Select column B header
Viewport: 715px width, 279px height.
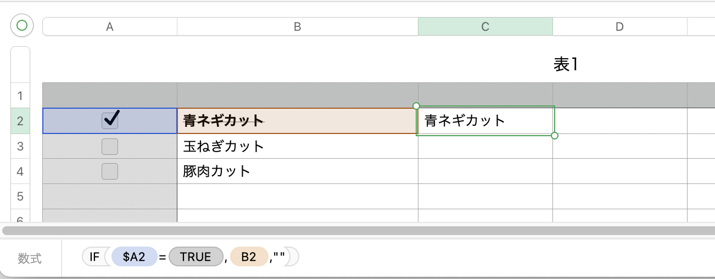(x=297, y=26)
